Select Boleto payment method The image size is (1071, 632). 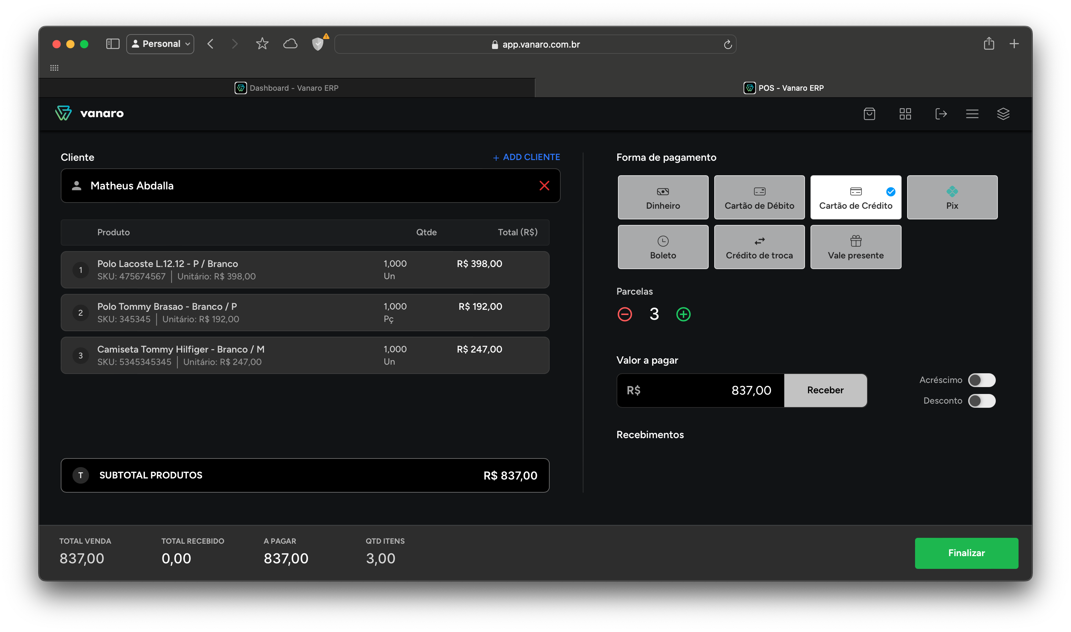click(x=662, y=247)
